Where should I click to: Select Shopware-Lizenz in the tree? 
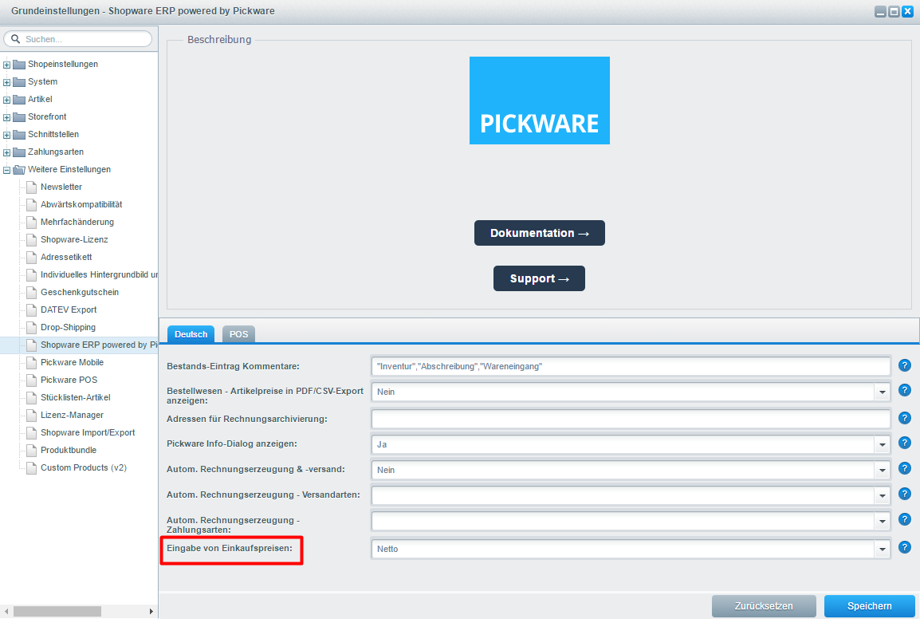tap(74, 239)
